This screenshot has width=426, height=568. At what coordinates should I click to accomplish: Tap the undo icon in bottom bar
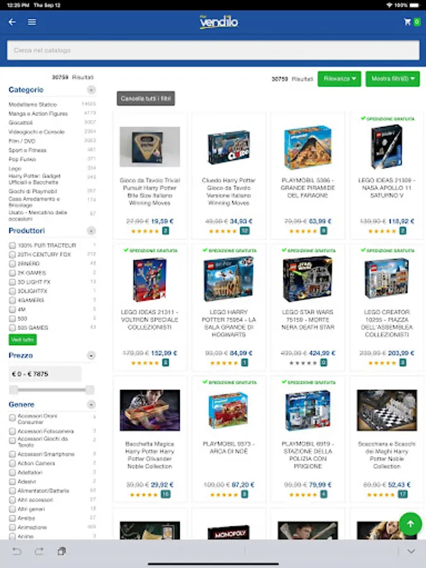point(17,552)
